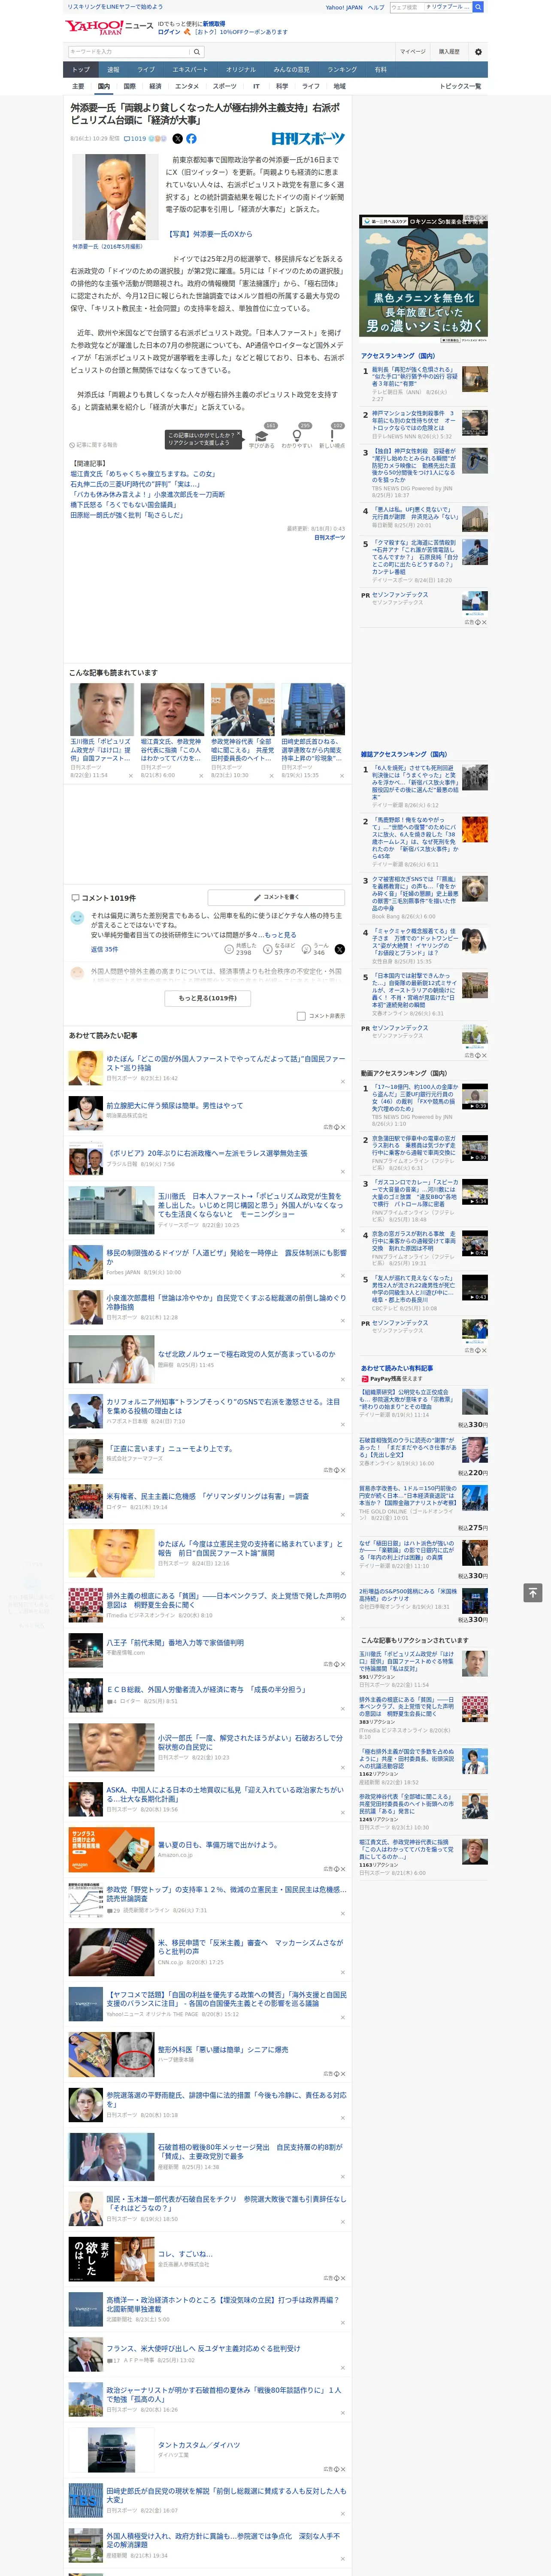Open ゆたぼん 自国民ファースト巡り持論 article
This screenshot has height=2576, width=551.
226,1062
